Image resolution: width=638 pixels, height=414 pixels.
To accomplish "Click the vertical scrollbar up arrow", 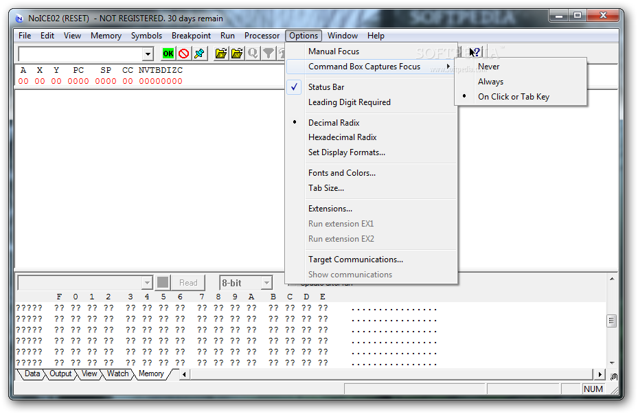I will click(611, 279).
